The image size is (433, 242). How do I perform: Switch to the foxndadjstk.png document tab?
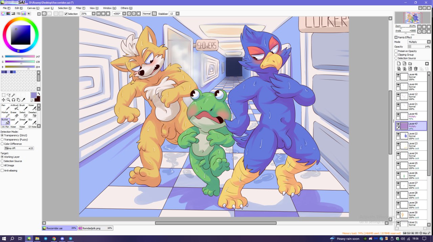point(95,228)
